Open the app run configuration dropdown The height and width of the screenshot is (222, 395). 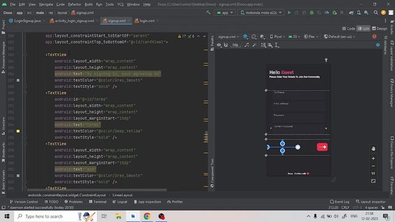pos(225,12)
